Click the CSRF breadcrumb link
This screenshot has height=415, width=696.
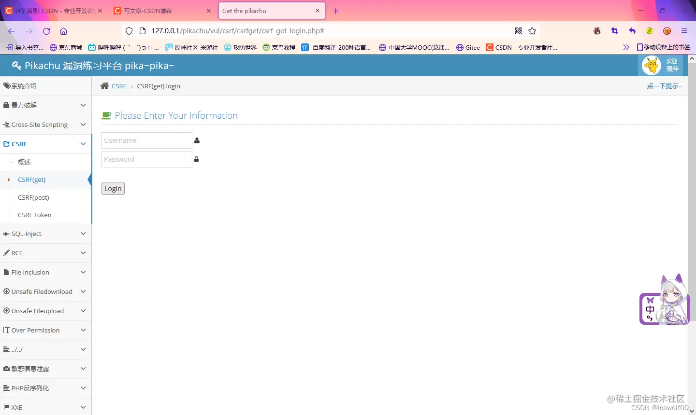coord(119,86)
